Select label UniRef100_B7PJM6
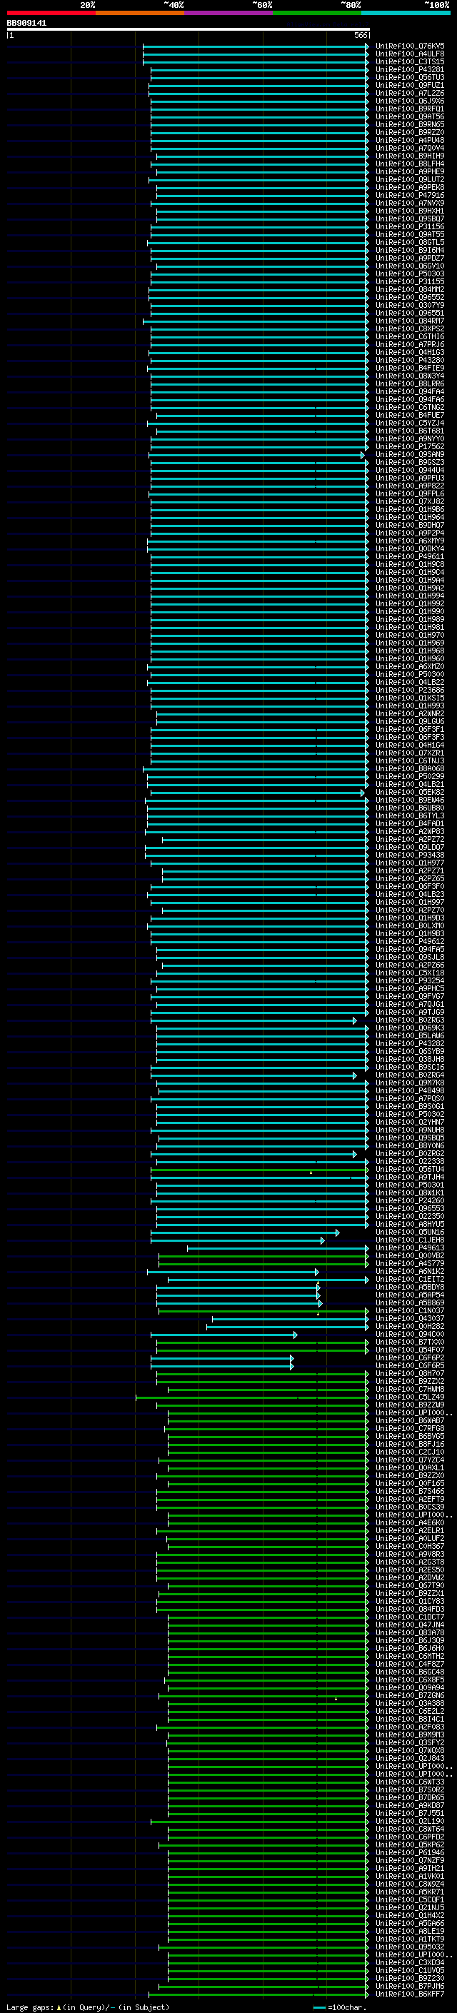 click(410, 1986)
